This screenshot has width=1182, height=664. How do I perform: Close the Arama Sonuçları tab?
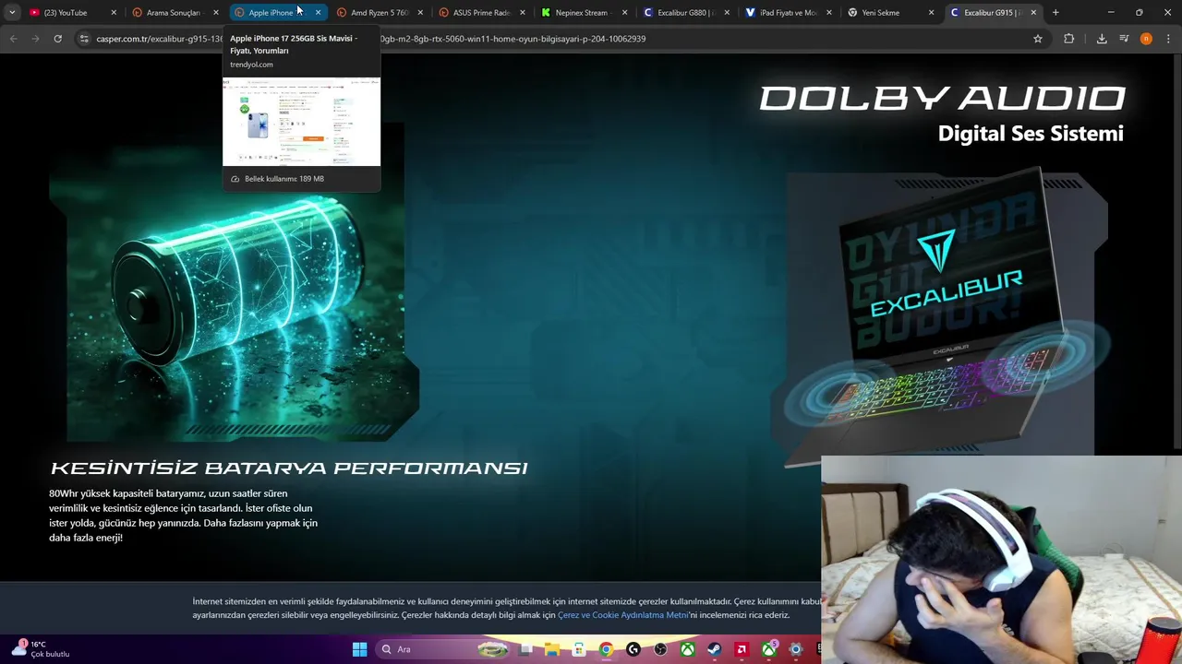click(215, 13)
